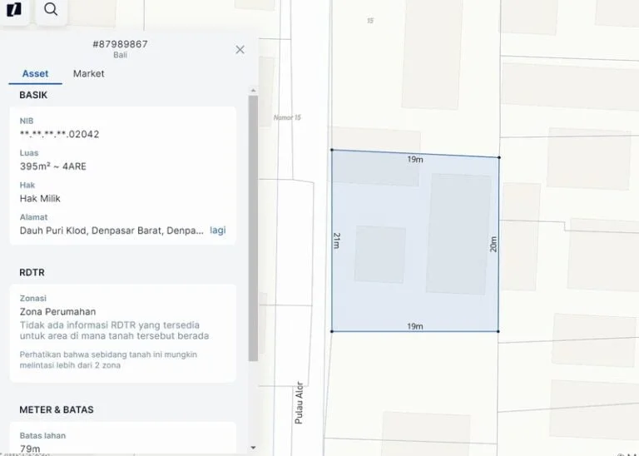Click the bottom 19m edge label
The width and height of the screenshot is (639, 456).
415,326
